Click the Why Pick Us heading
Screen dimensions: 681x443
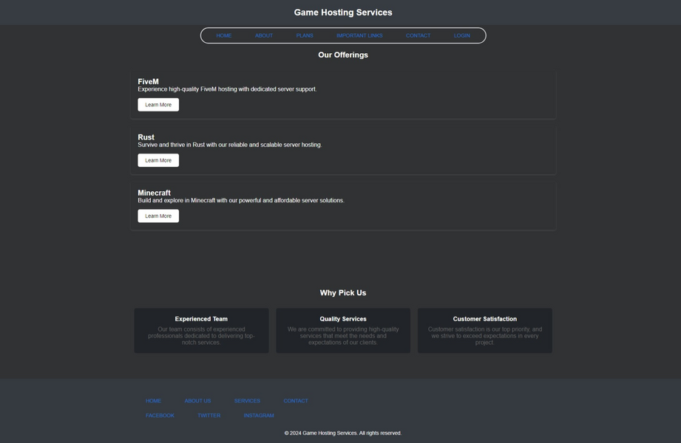coord(343,293)
